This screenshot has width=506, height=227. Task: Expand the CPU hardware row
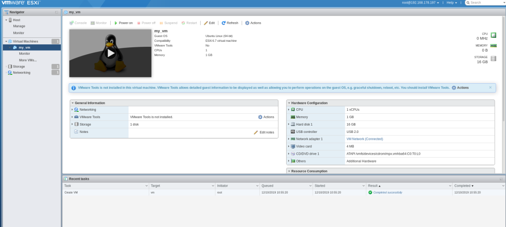[289, 110]
